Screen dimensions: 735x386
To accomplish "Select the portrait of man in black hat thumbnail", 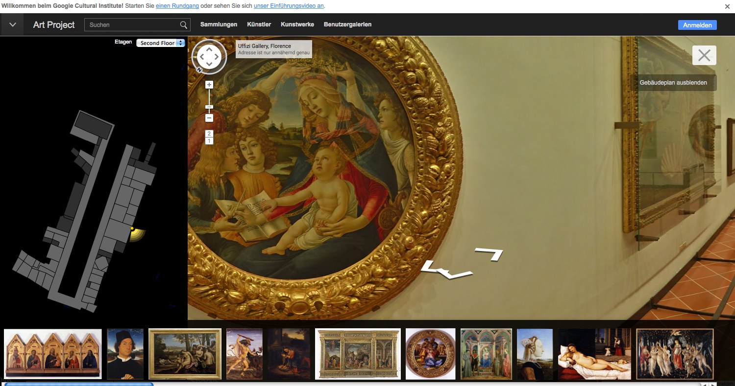I will 125,354.
